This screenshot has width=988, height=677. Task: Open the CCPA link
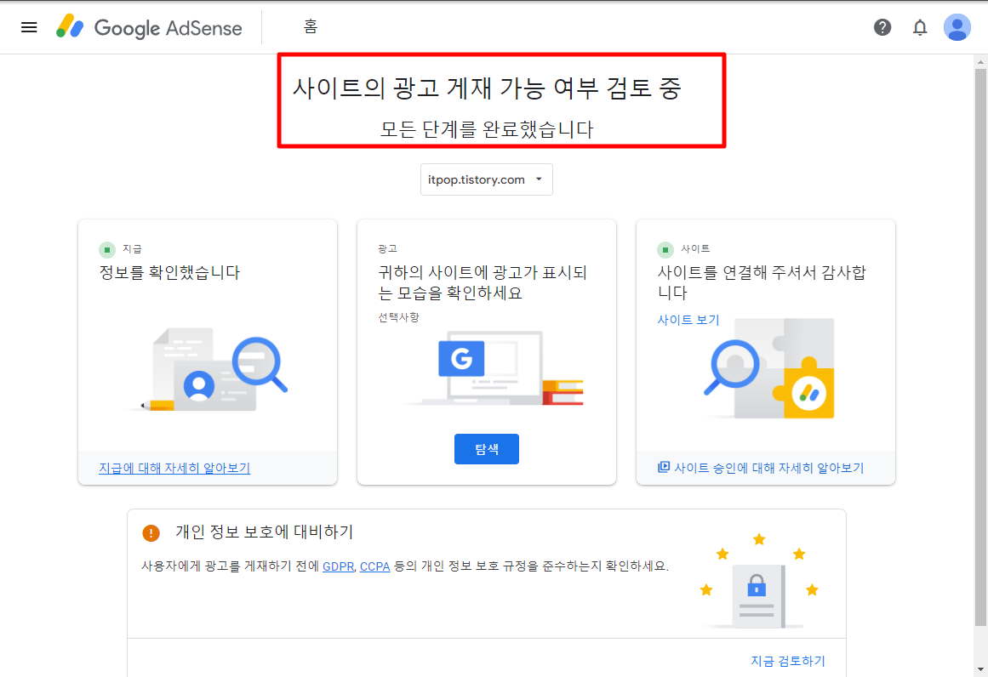pos(375,566)
